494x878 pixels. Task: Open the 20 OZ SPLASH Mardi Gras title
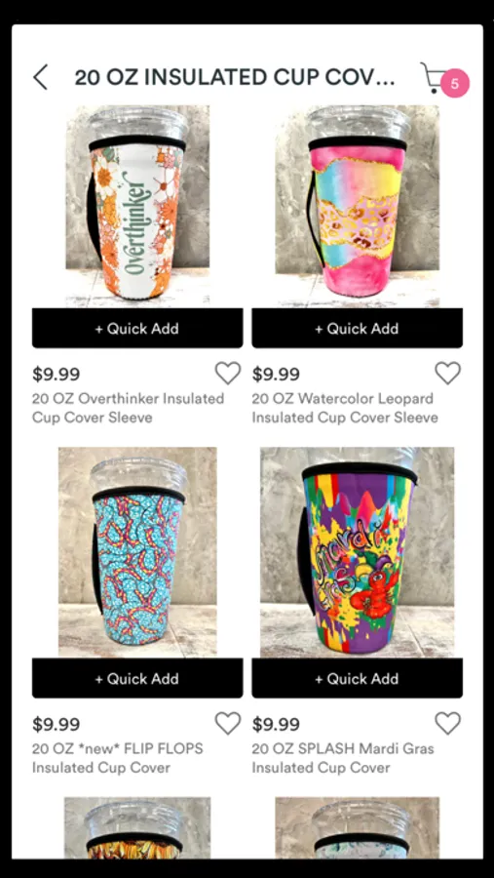point(343,758)
